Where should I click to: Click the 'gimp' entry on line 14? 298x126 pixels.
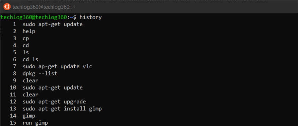coord(29,116)
